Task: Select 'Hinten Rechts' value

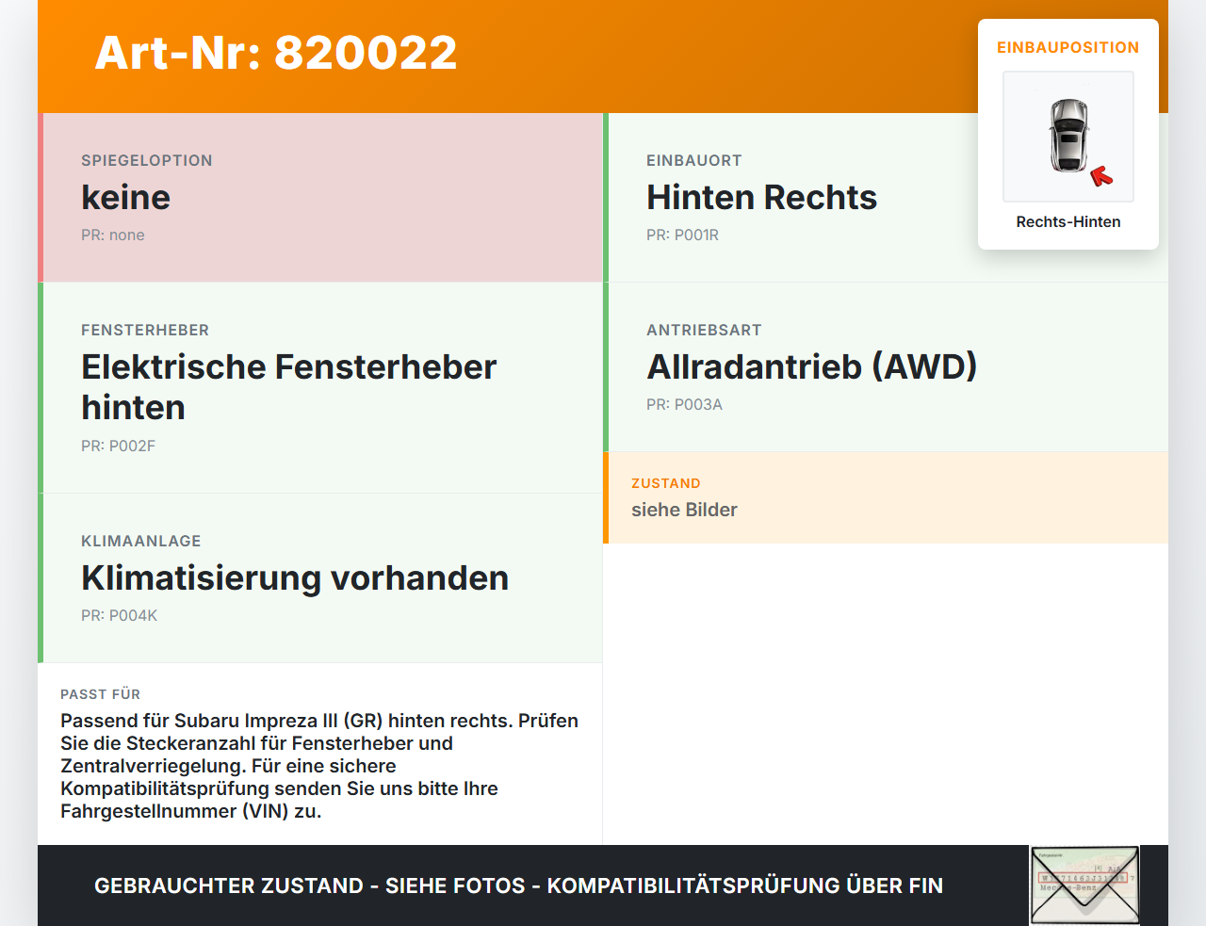Action: point(762,197)
